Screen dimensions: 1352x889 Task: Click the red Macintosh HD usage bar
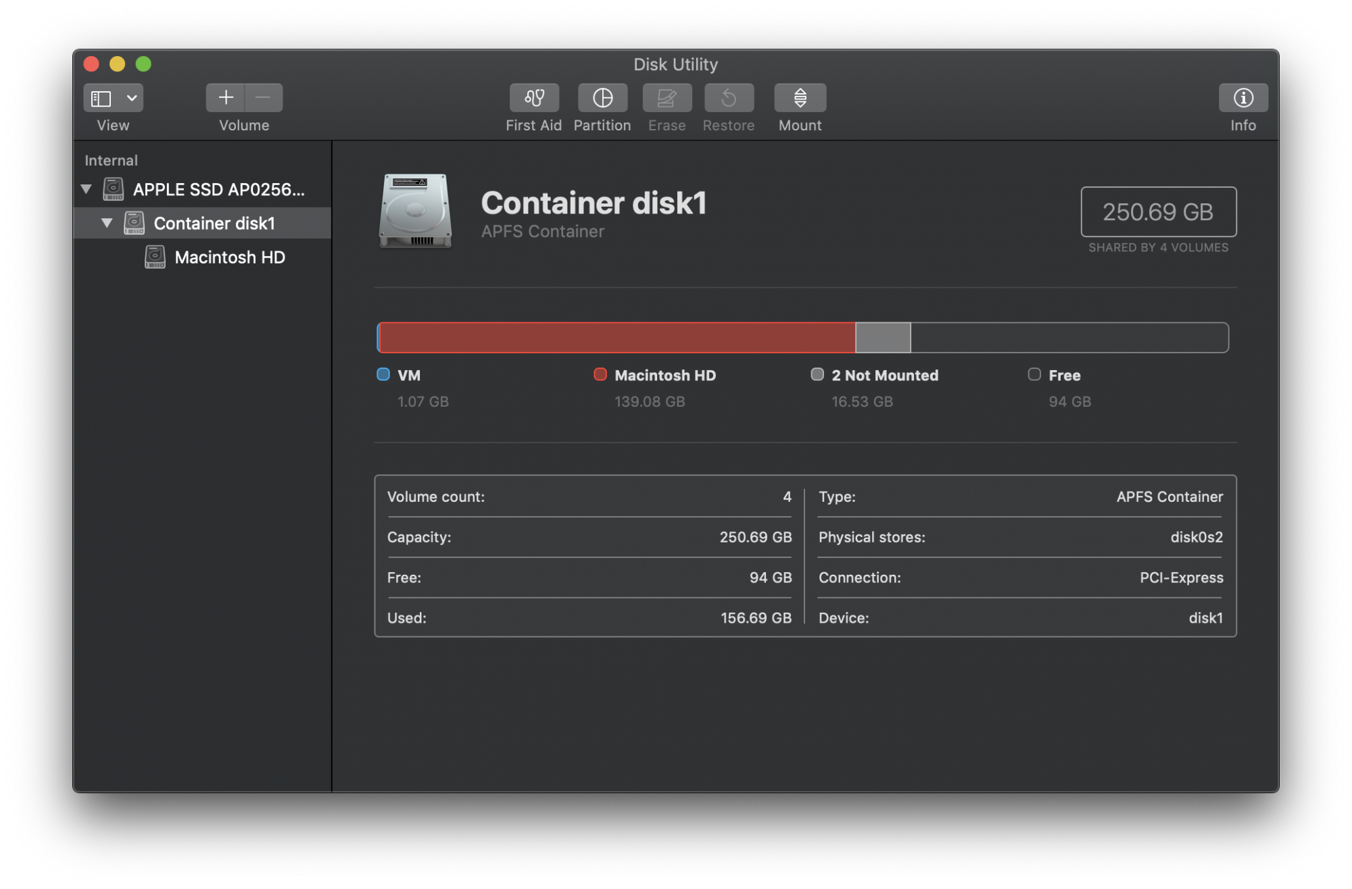tap(617, 338)
